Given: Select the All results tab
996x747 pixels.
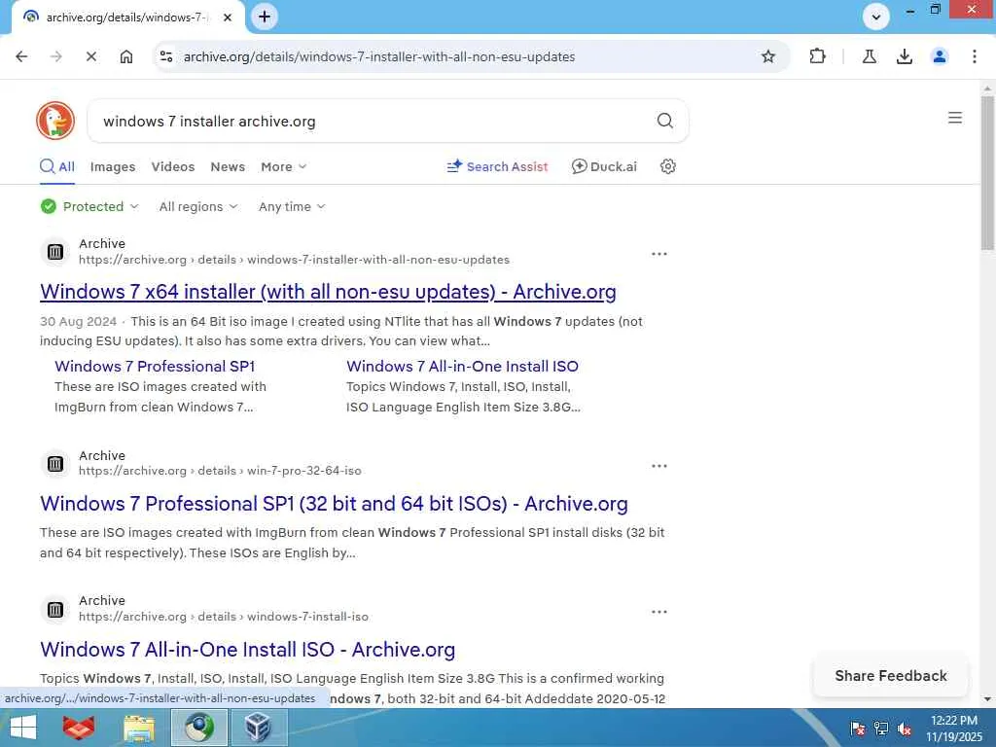Looking at the screenshot, I should tap(57, 167).
